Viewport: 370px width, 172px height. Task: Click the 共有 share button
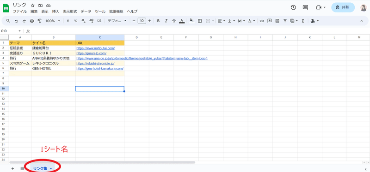(343, 7)
